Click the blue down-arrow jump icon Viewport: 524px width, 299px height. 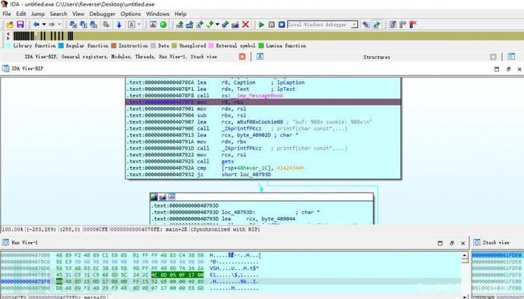(118, 24)
